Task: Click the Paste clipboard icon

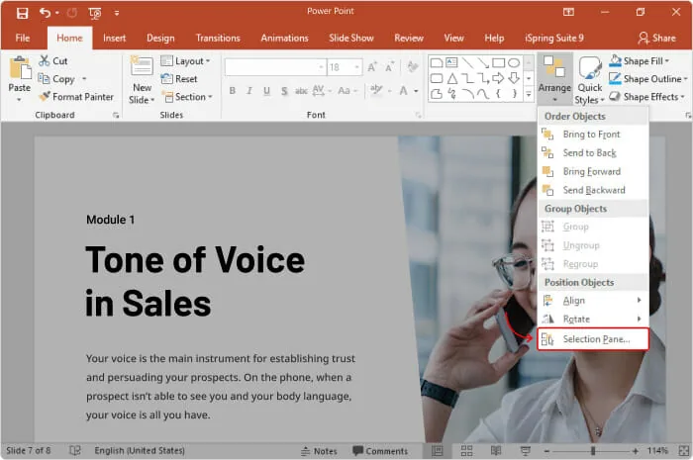Action: click(x=20, y=69)
